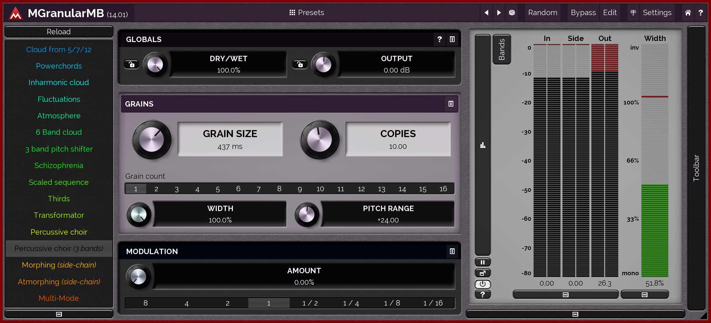Collapse the Modulation section
Screen dimensions: 711x323
[x=452, y=251]
